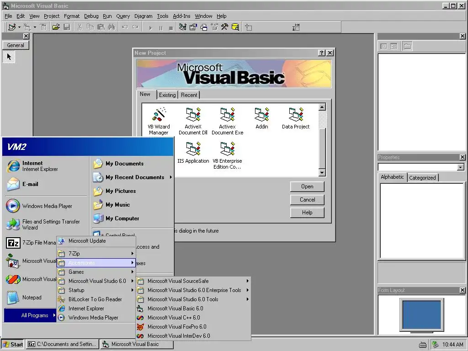This screenshot has height=351, width=468.
Task: Switch to the Existing tab
Action: click(167, 95)
